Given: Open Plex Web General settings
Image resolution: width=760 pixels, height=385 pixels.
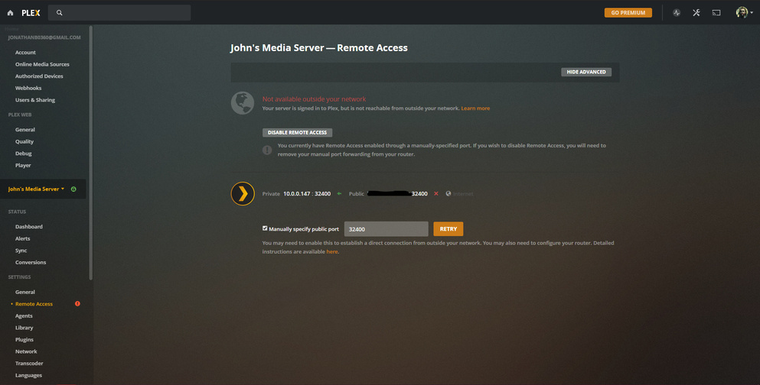Looking at the screenshot, I should click(24, 130).
